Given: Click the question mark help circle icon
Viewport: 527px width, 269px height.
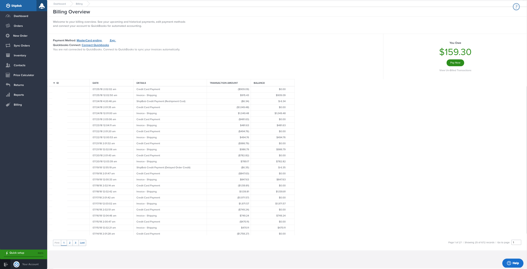Looking at the screenshot, I should point(516,7).
